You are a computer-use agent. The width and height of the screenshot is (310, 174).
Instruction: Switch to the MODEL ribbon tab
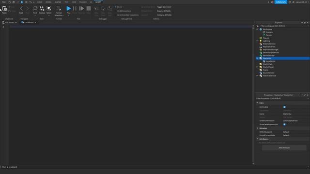(48, 2)
